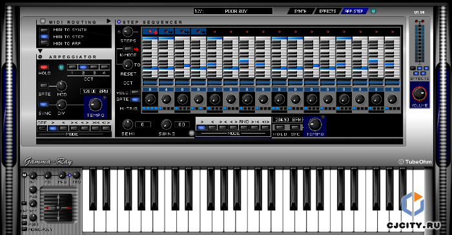Click the volume knob under EFFECTS
Image resolution: width=452 pixels, height=235 pixels.
click(420, 94)
